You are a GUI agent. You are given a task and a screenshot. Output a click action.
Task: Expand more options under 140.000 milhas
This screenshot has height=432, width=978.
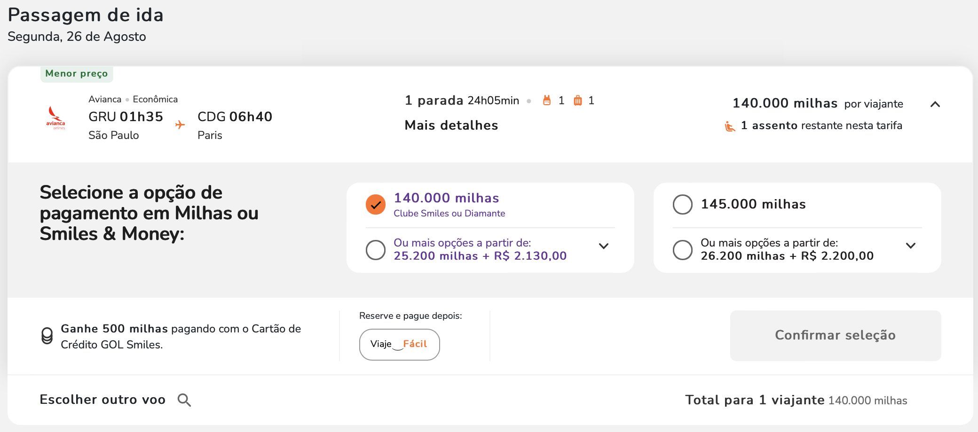click(604, 246)
